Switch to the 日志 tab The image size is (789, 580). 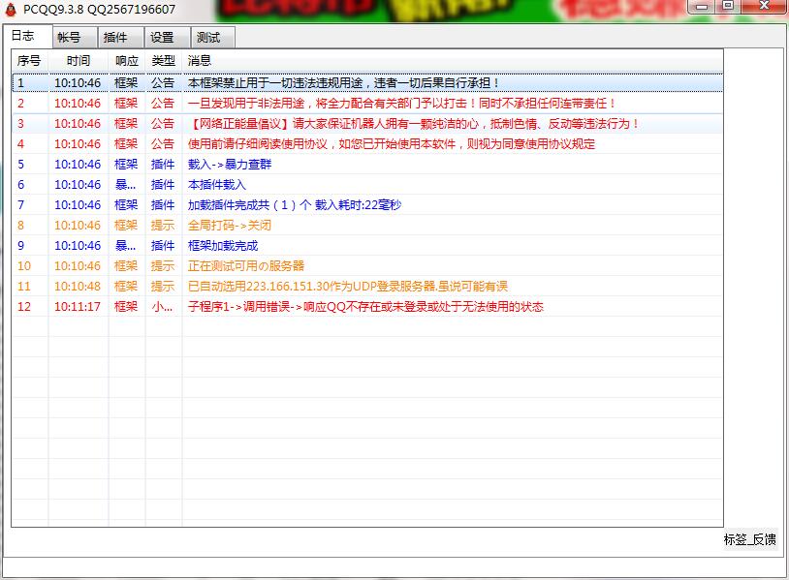[23, 36]
